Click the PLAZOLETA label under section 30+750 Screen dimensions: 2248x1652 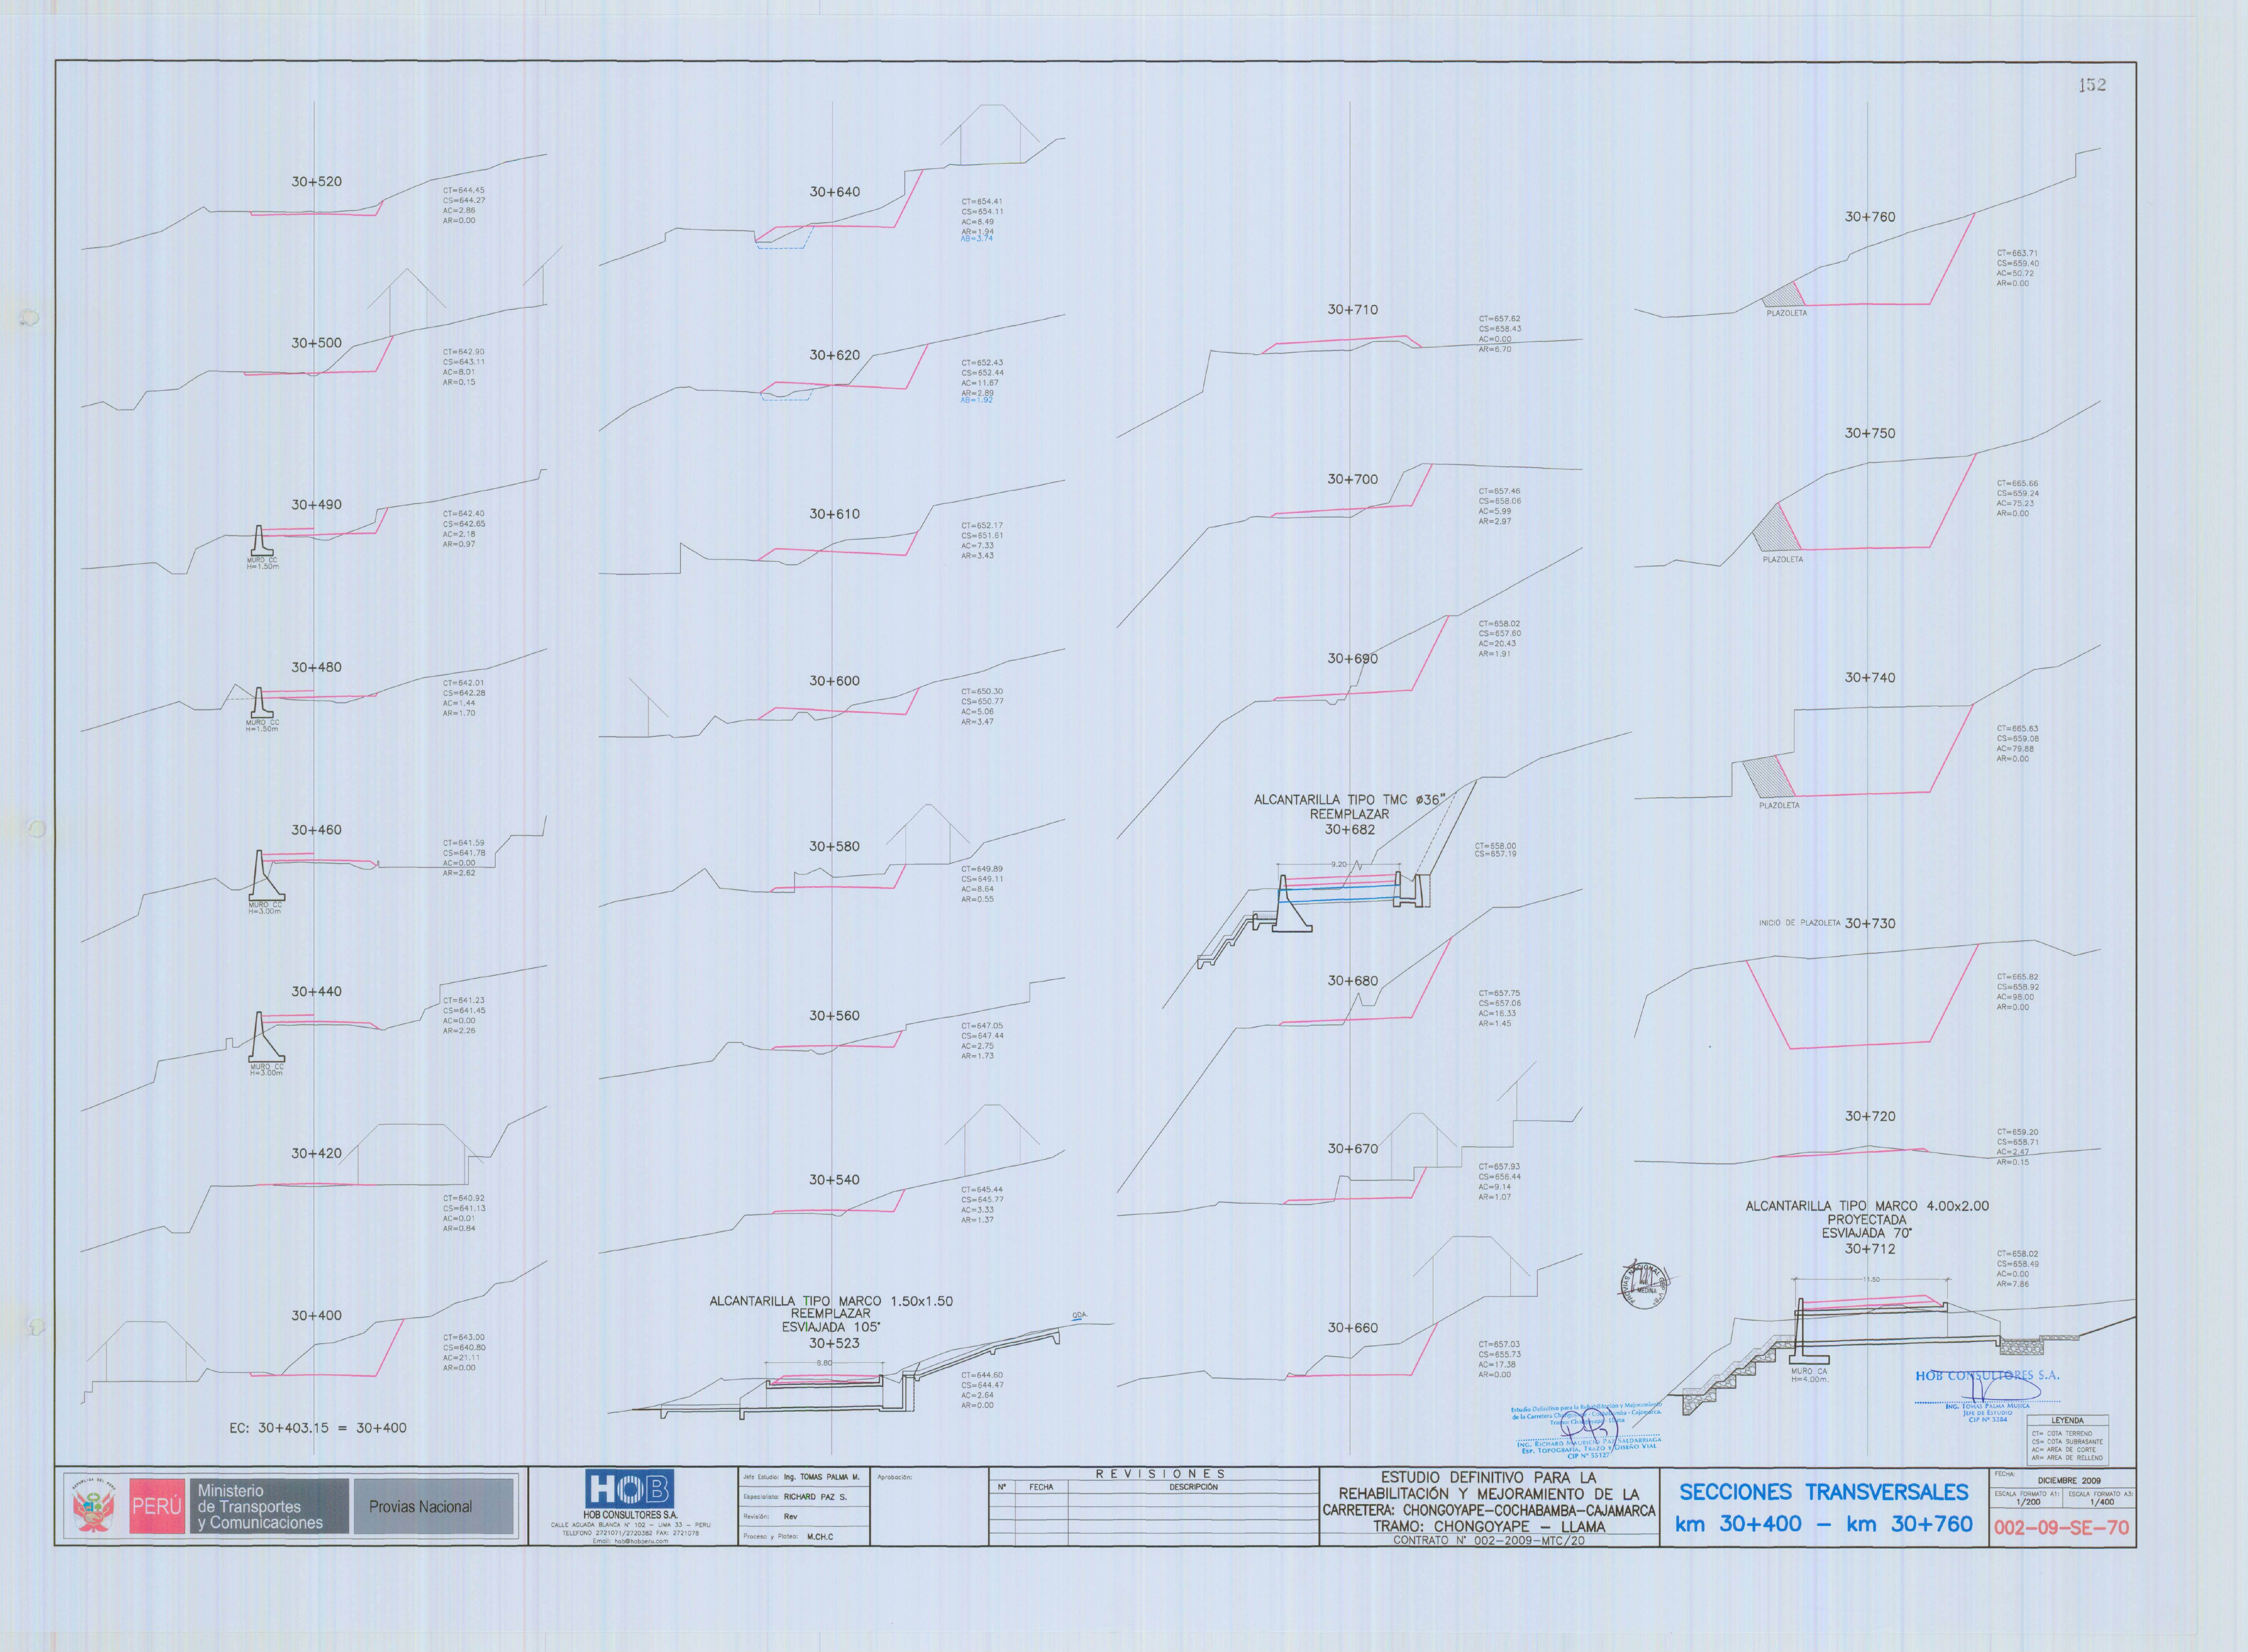[1783, 560]
